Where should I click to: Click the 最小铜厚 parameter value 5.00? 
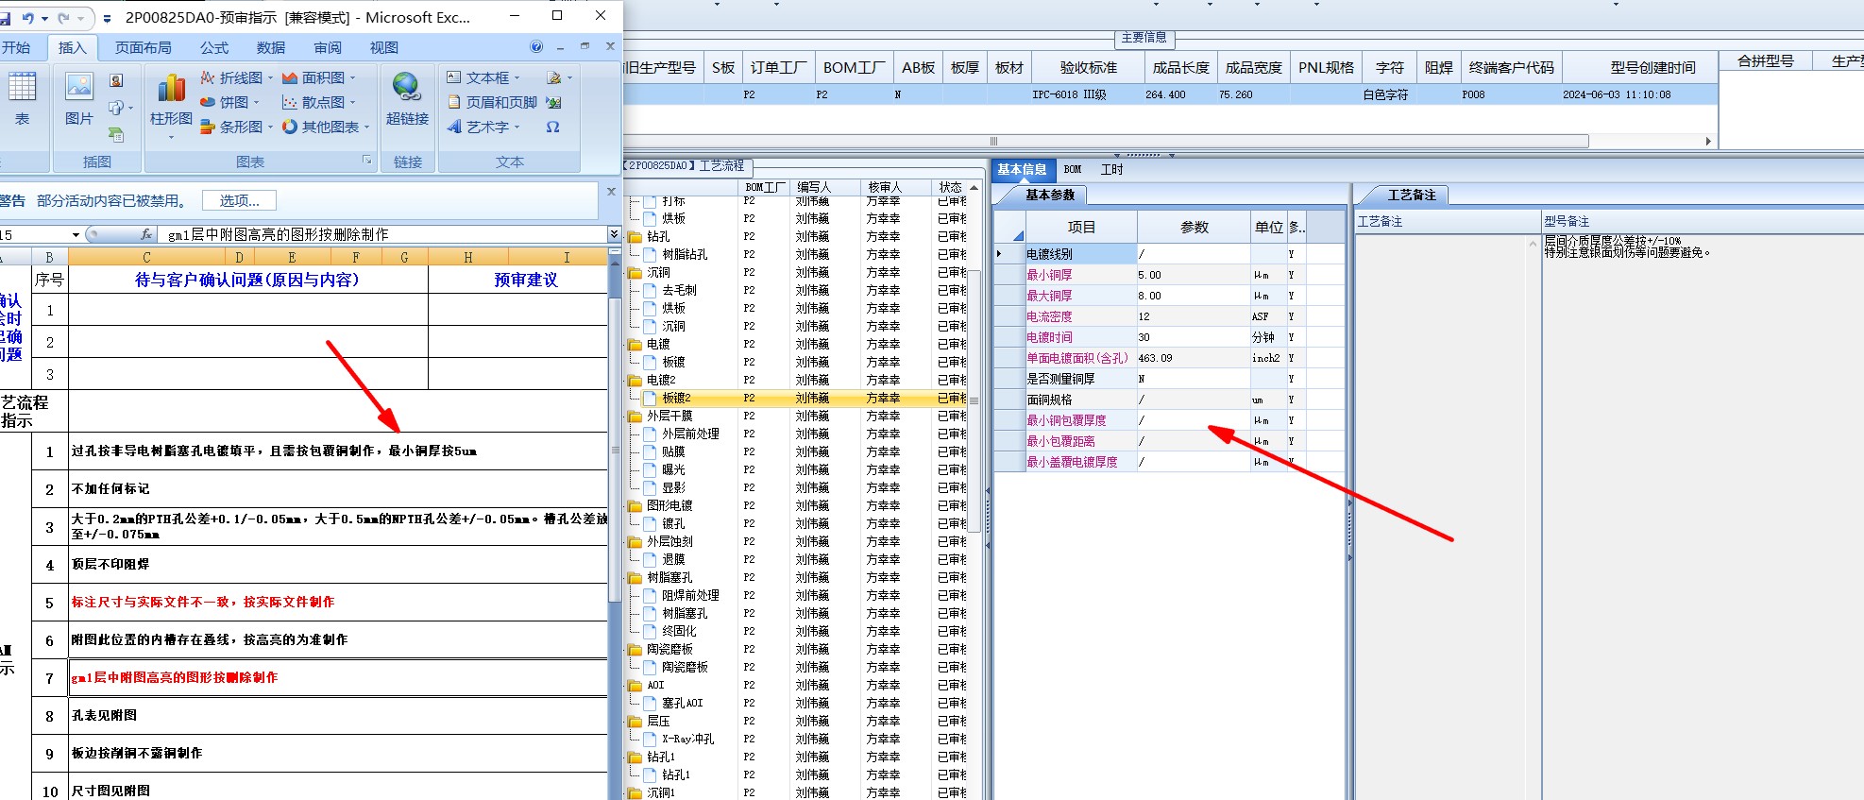click(1194, 275)
